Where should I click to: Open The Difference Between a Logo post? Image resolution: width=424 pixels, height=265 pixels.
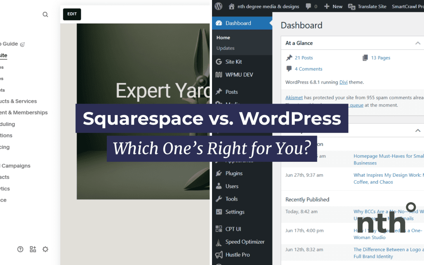click(389, 253)
